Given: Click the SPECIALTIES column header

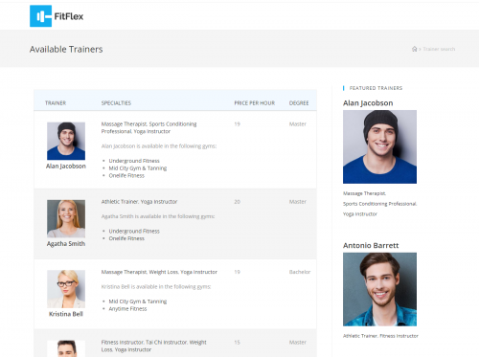Looking at the screenshot, I should coord(116,103).
